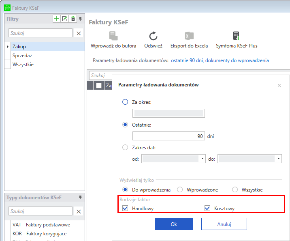Viewport: 290px width, 241px height.
Task: Select VAT - Faktury podstawowe document type
Action: click(x=41, y=225)
